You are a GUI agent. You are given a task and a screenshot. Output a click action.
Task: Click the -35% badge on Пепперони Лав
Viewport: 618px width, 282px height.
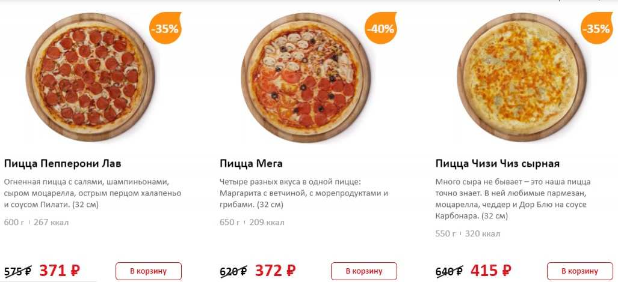point(165,28)
